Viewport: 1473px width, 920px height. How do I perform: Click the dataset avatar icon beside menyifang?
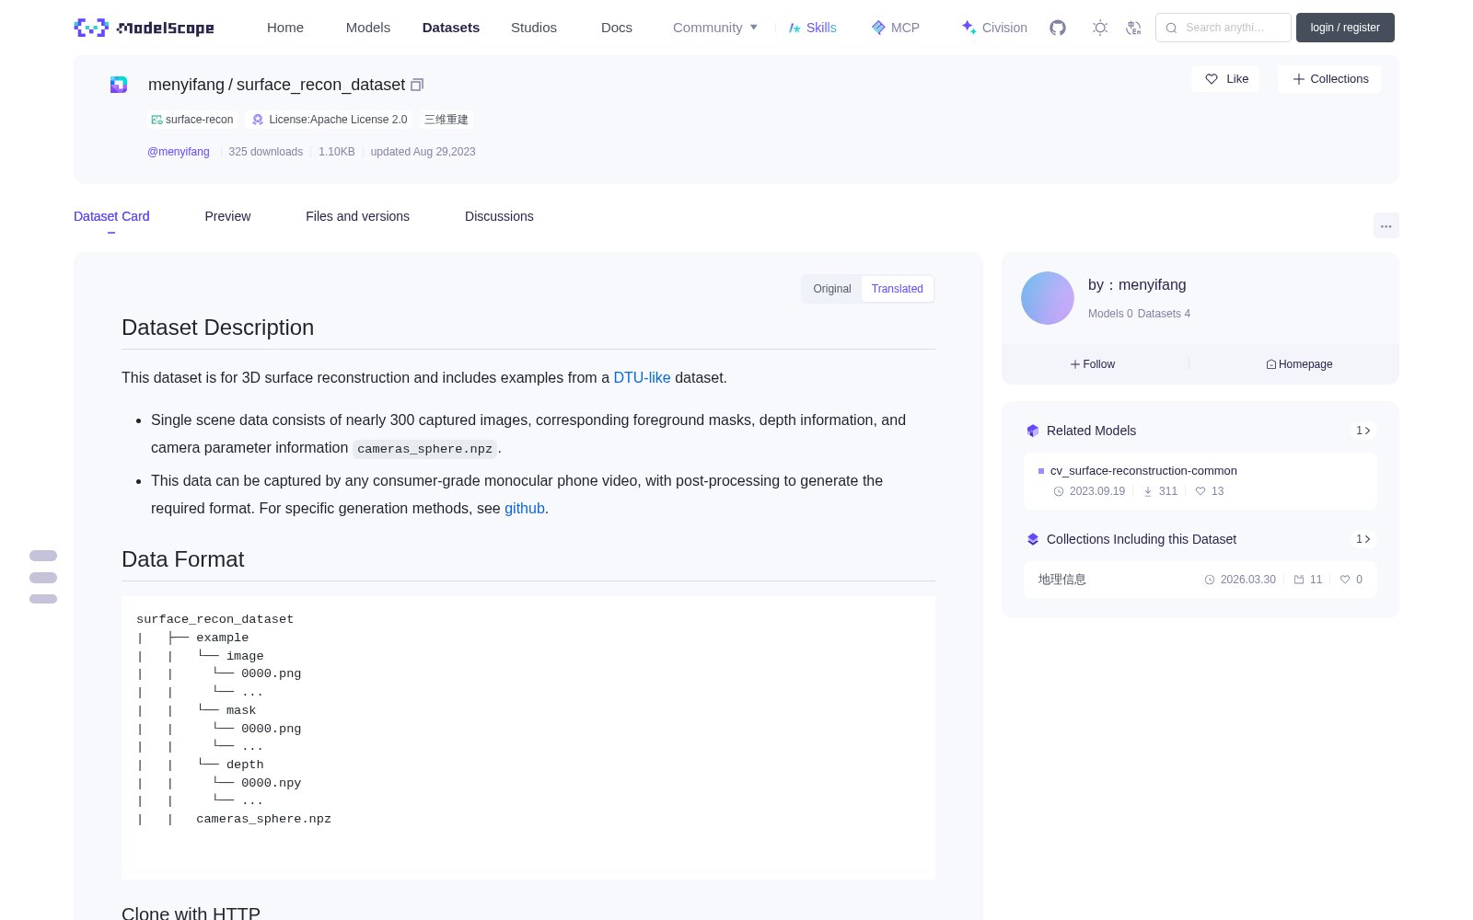[119, 85]
